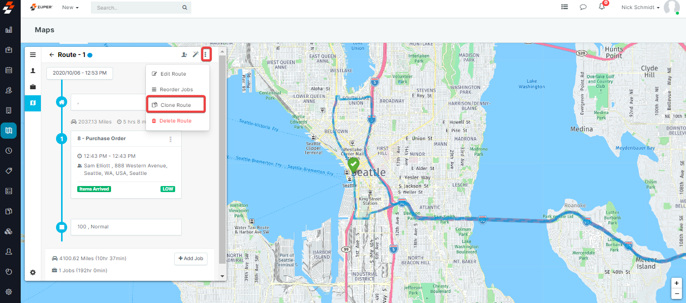686x303 pixels.
Task: Open the New dropdown in top bar
Action: coord(70,8)
